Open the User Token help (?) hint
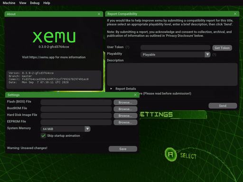Viewport: 243px width, 182px height. 127,47
